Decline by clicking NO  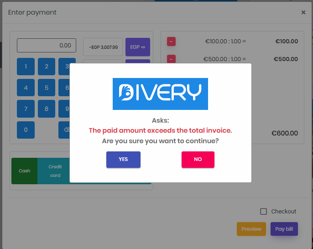pos(198,160)
